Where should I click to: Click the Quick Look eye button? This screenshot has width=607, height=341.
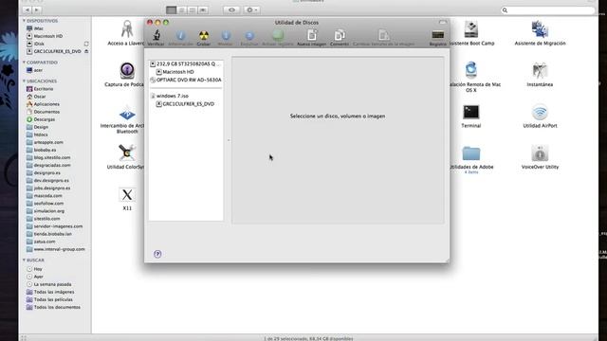tap(231, 10)
